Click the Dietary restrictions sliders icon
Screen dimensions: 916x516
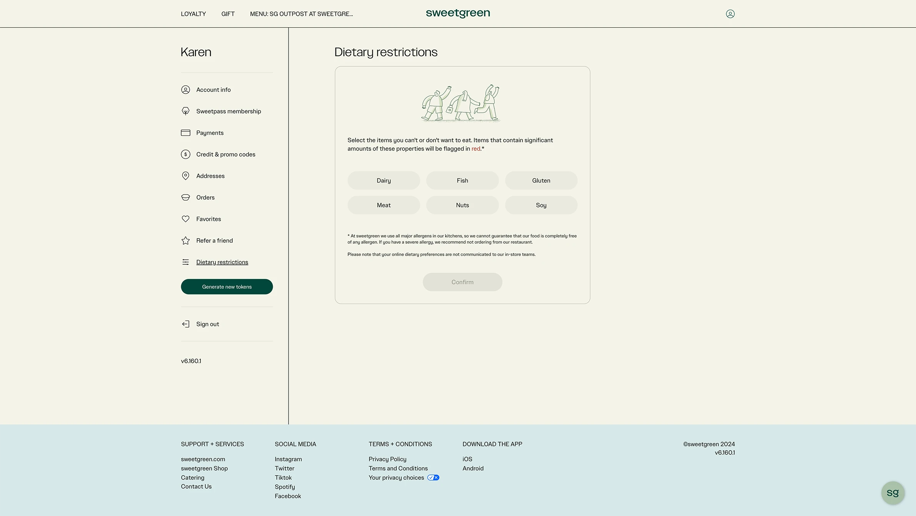(x=185, y=262)
